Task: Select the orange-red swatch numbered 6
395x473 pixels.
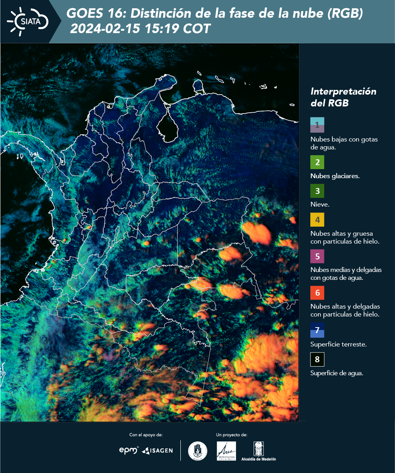Action: point(317,293)
